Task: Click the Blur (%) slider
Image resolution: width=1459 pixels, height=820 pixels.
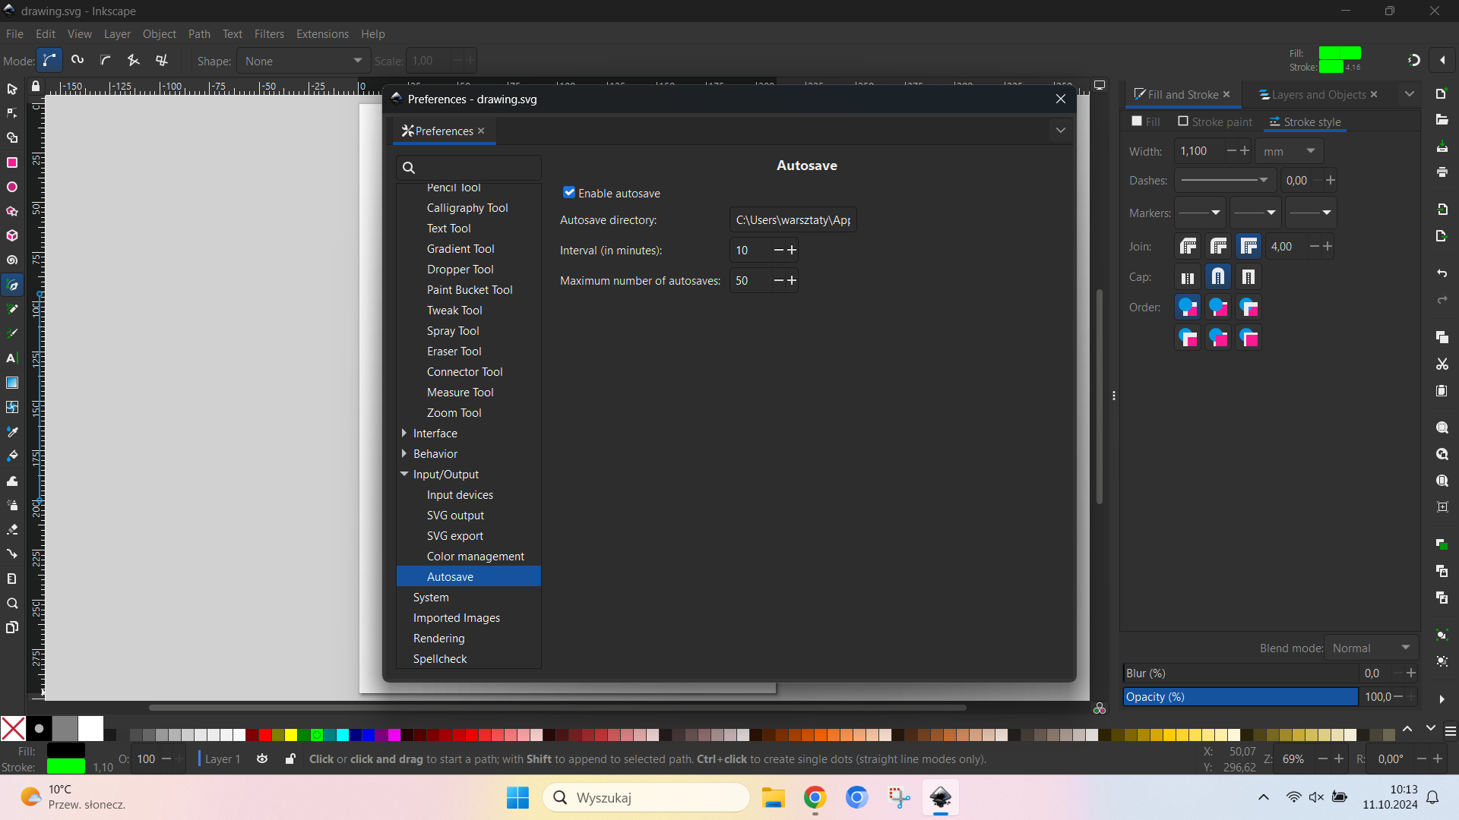Action: pyautogui.click(x=1240, y=673)
